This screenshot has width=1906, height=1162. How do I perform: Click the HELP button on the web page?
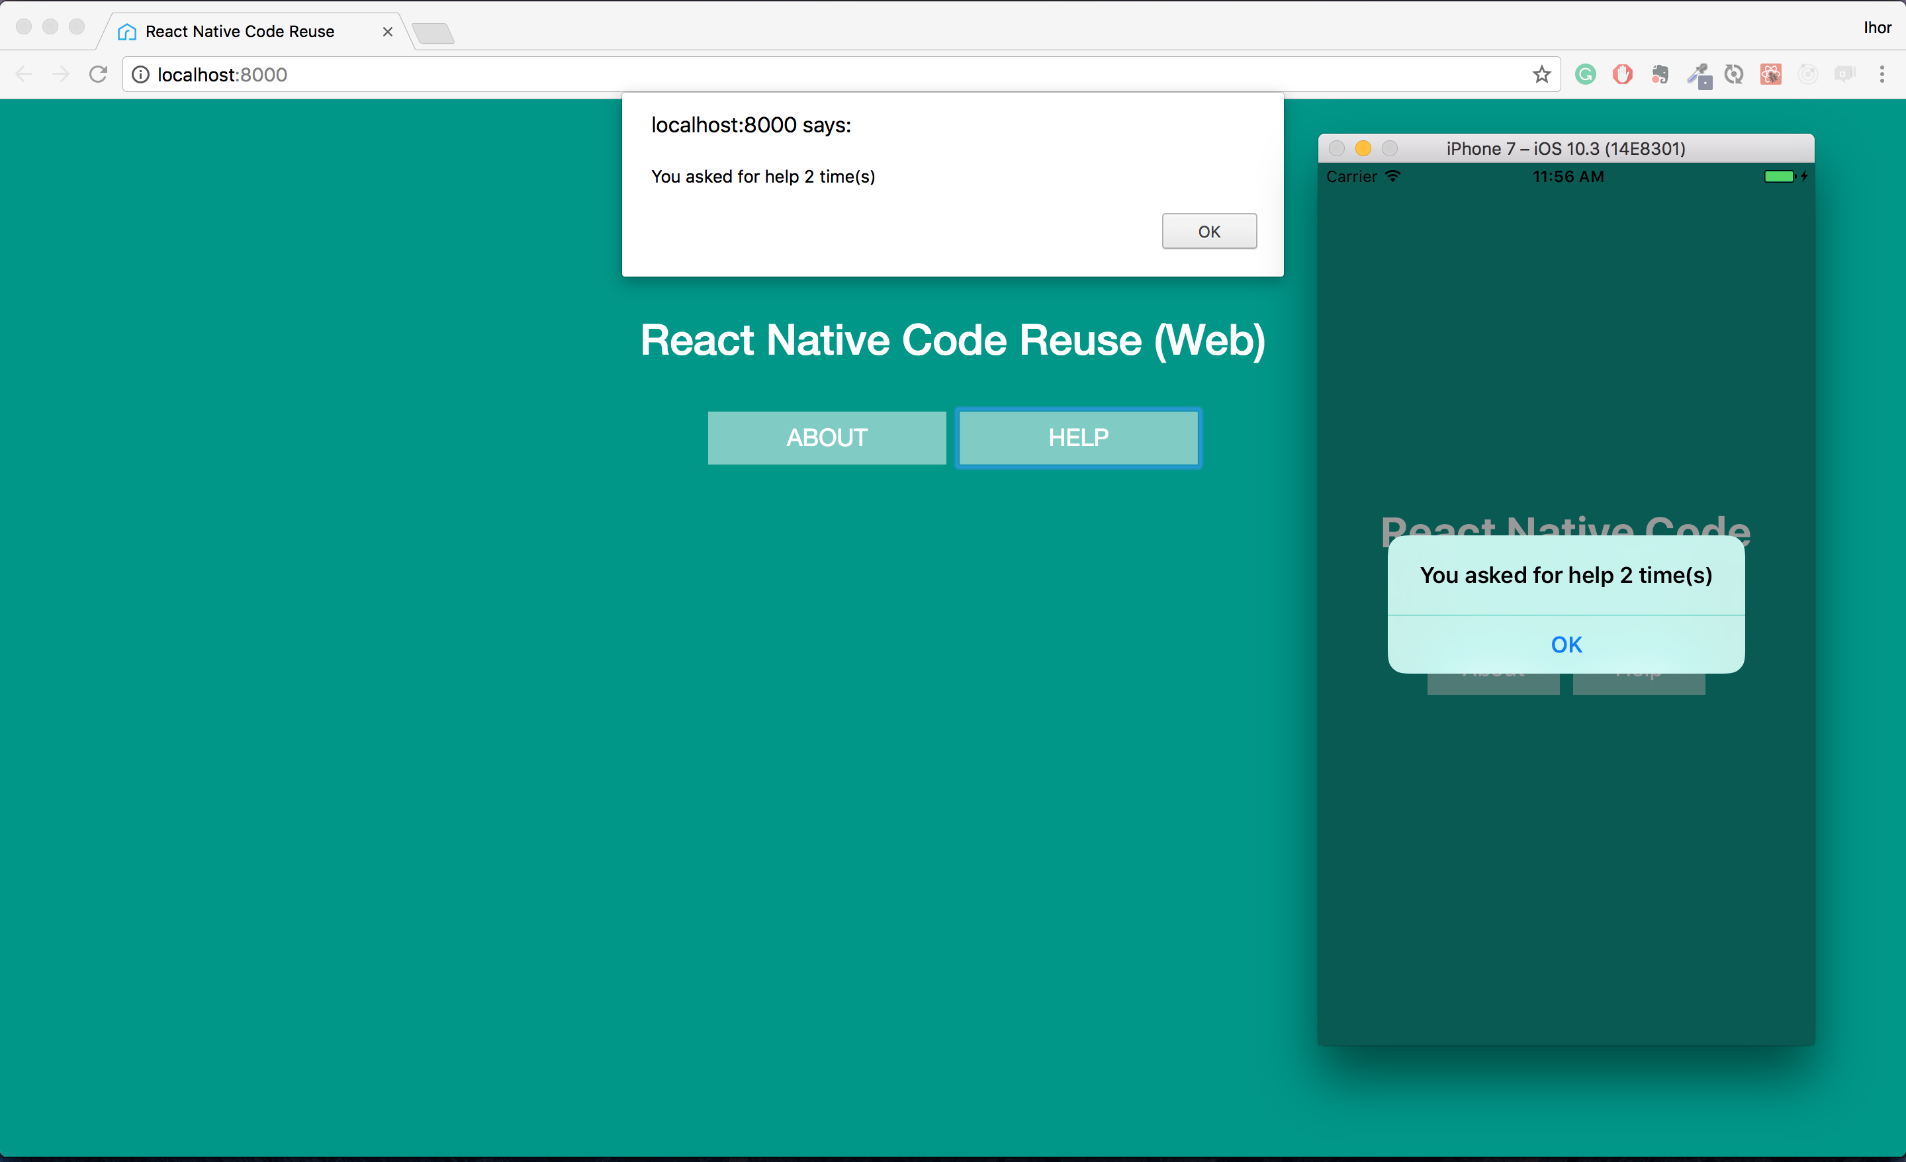[1077, 438]
